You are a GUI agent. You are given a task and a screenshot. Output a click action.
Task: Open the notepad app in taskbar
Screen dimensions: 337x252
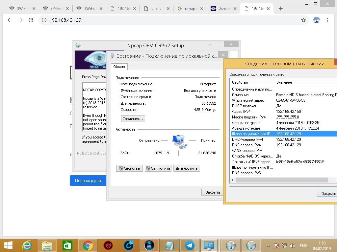click(x=169, y=245)
